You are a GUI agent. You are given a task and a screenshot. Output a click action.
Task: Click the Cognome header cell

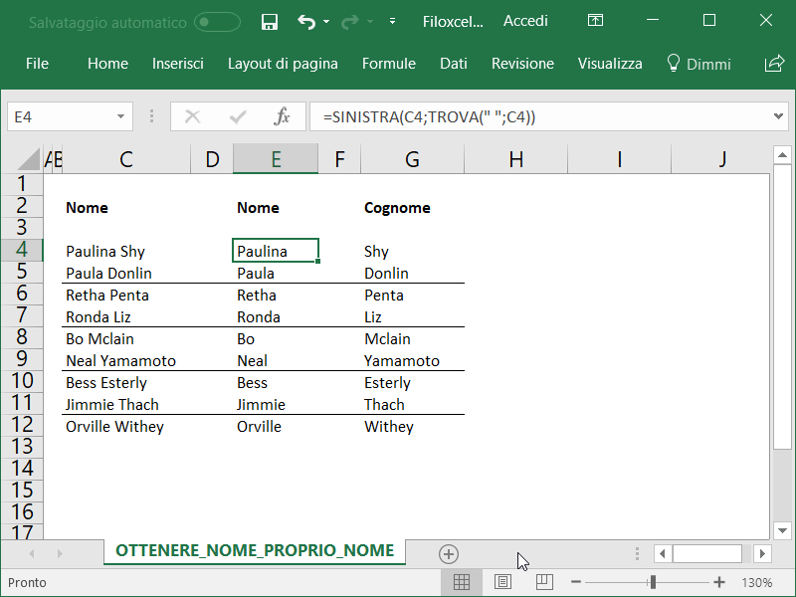[x=412, y=207]
